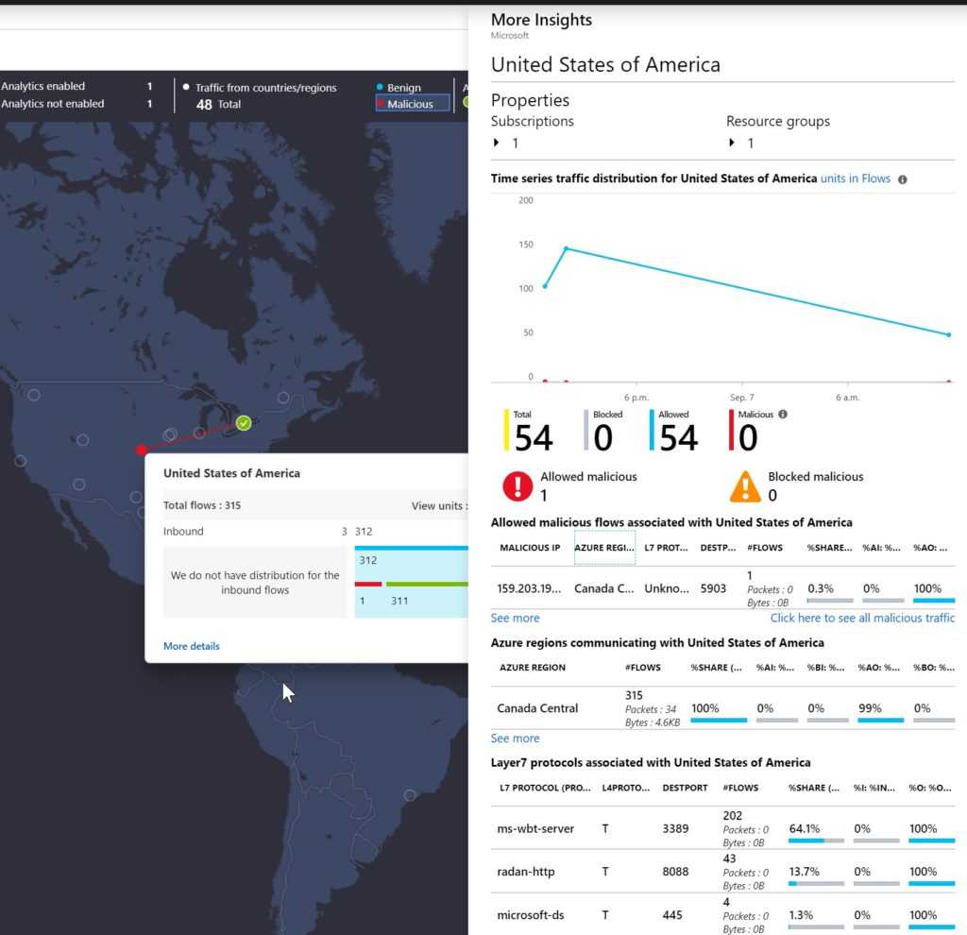Image resolution: width=967 pixels, height=935 pixels.
Task: Open info icon next to units in Flows
Action: point(902,179)
